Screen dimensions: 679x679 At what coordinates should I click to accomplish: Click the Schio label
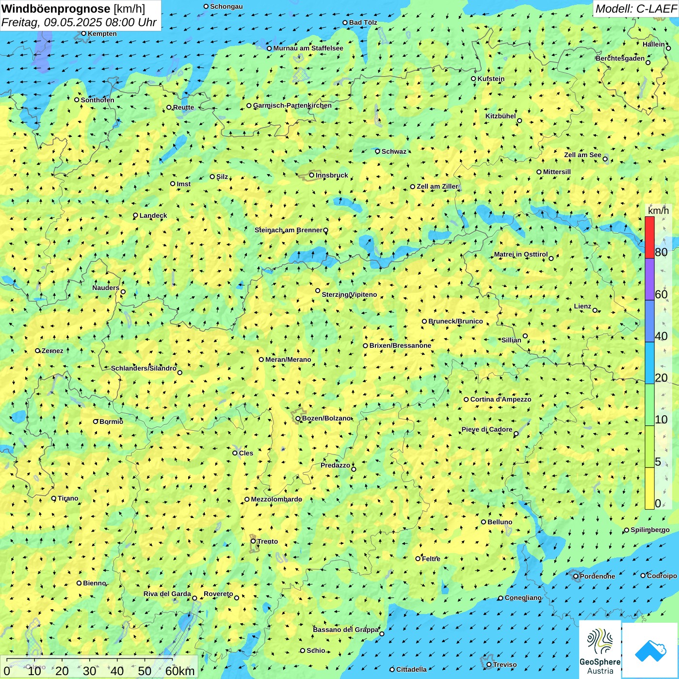coord(316,650)
